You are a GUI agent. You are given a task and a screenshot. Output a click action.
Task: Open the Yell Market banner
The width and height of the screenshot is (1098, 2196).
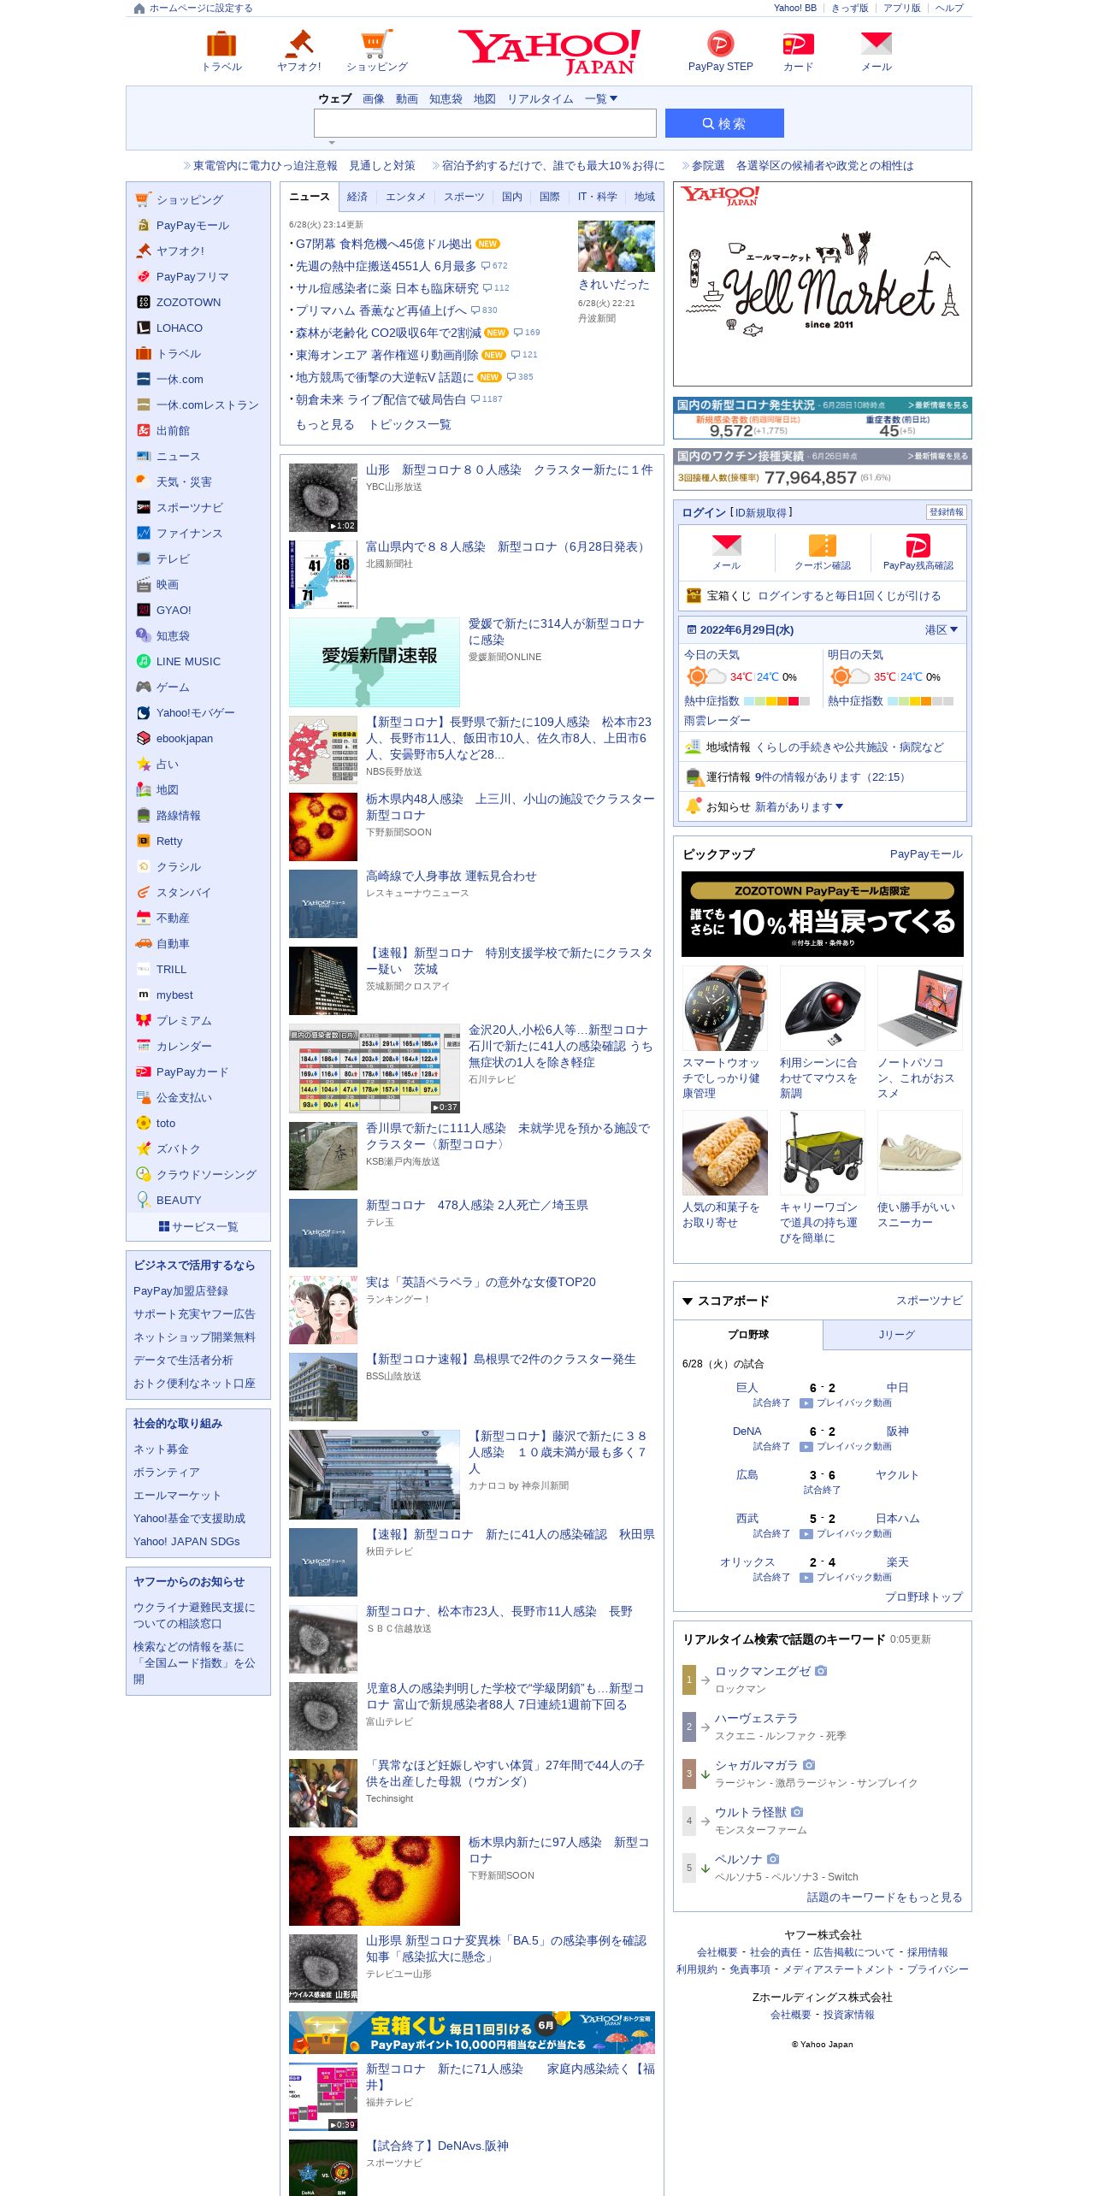823,284
